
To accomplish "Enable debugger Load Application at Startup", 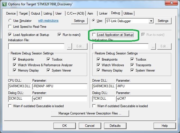I will [x=94, y=35].
